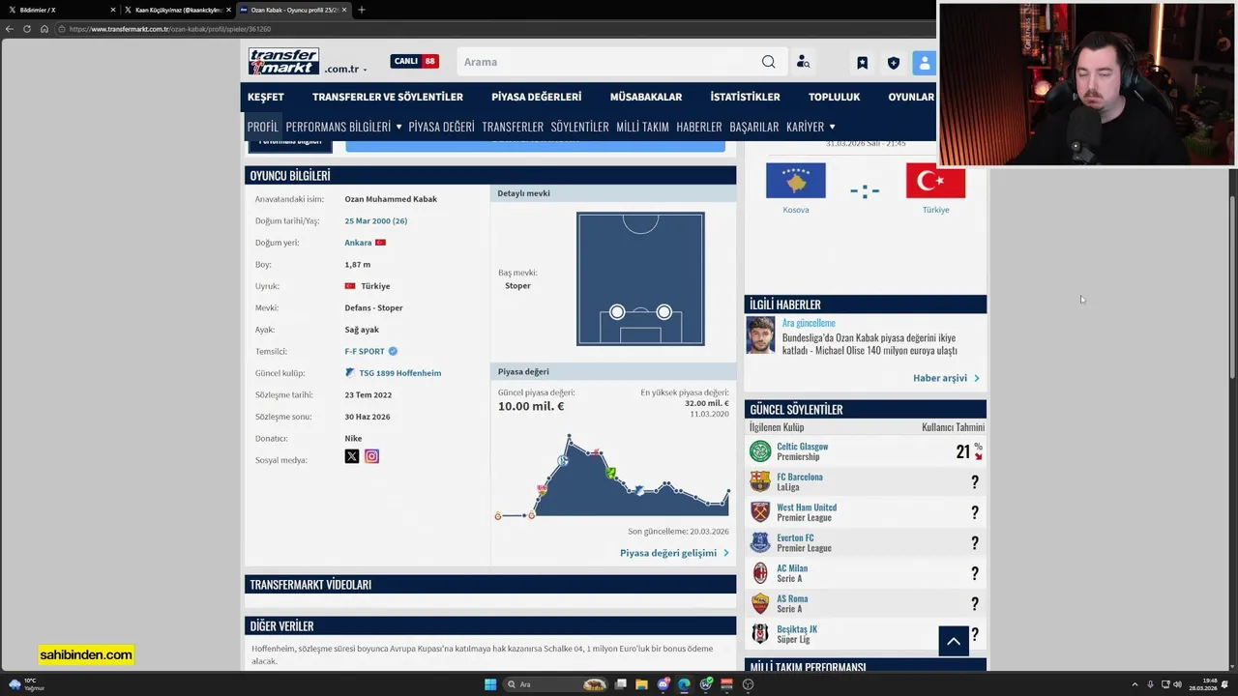
Task: Click the Beşiktaş JK crest
Action: coord(760,633)
